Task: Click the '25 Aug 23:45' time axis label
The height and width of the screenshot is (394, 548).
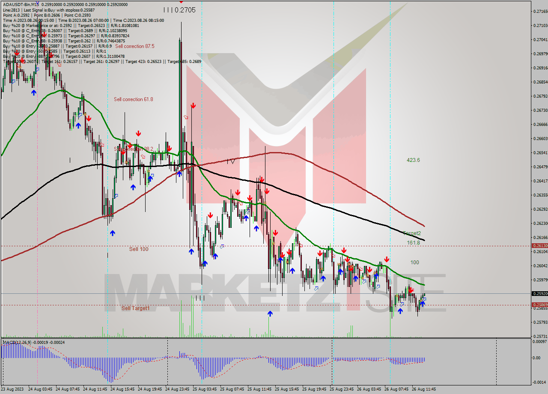Action: tap(342, 389)
